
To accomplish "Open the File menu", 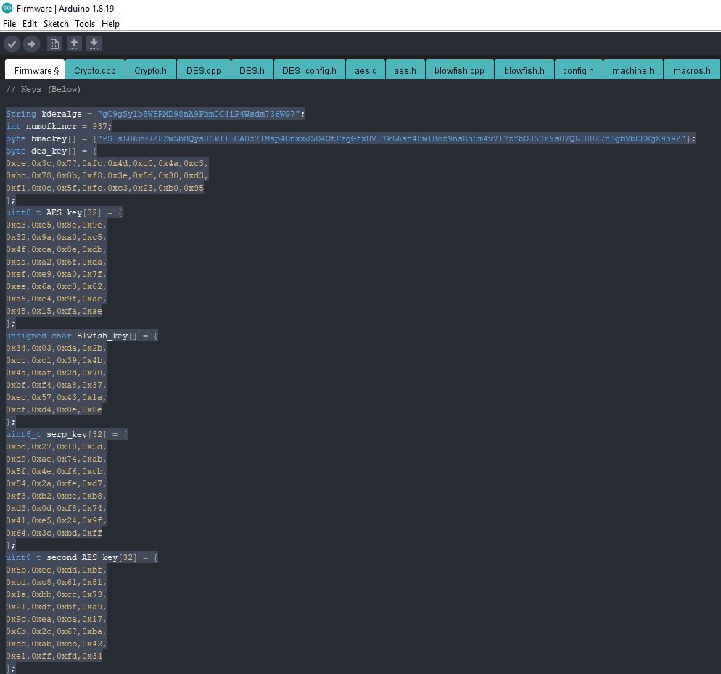I will point(9,24).
